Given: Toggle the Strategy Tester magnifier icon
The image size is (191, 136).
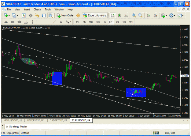Looking at the screenshot, I should click(x=50, y=16).
